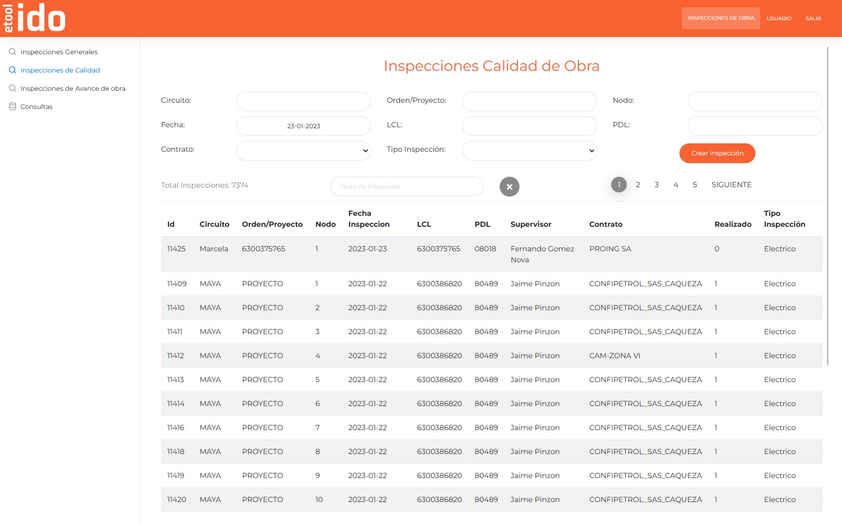This screenshot has width=842, height=525.
Task: Open the Fecha date field 23-01-2023
Action: coord(303,126)
